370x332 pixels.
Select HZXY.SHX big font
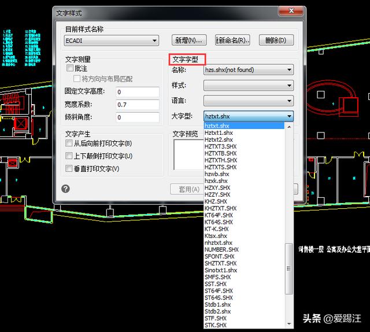pyautogui.click(x=244, y=187)
